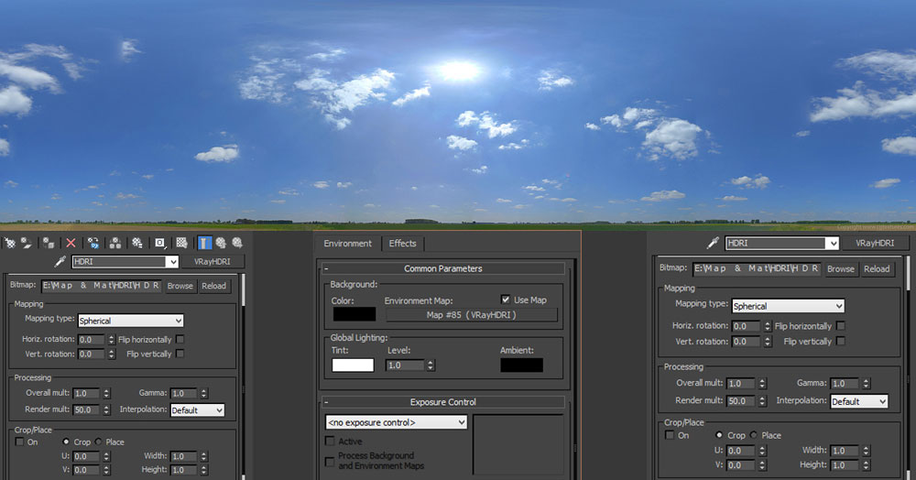
Task: Click the Global Lighting Level input field
Action: 405,365
